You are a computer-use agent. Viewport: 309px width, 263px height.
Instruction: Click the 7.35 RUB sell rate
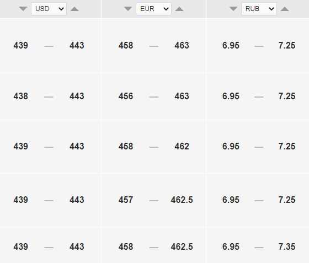tap(287, 246)
